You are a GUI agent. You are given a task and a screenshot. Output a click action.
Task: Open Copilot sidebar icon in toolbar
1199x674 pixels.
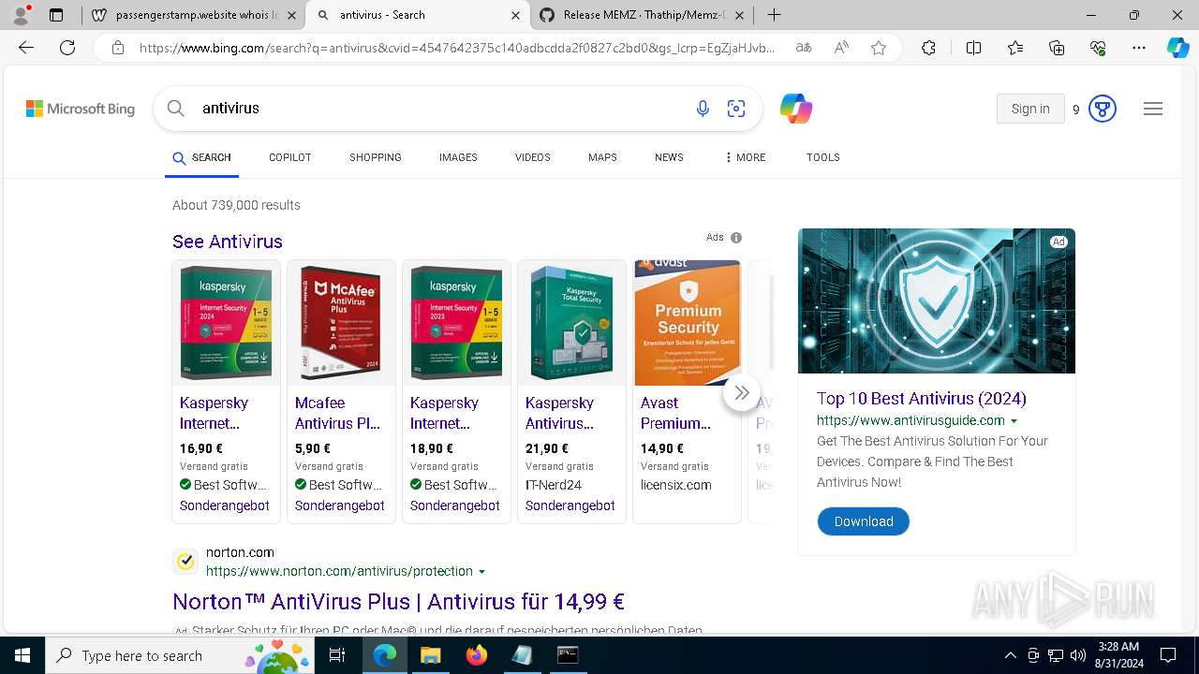click(x=1178, y=48)
